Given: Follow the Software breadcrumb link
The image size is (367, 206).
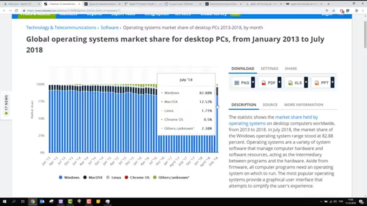Looking at the screenshot, I should [x=110, y=27].
